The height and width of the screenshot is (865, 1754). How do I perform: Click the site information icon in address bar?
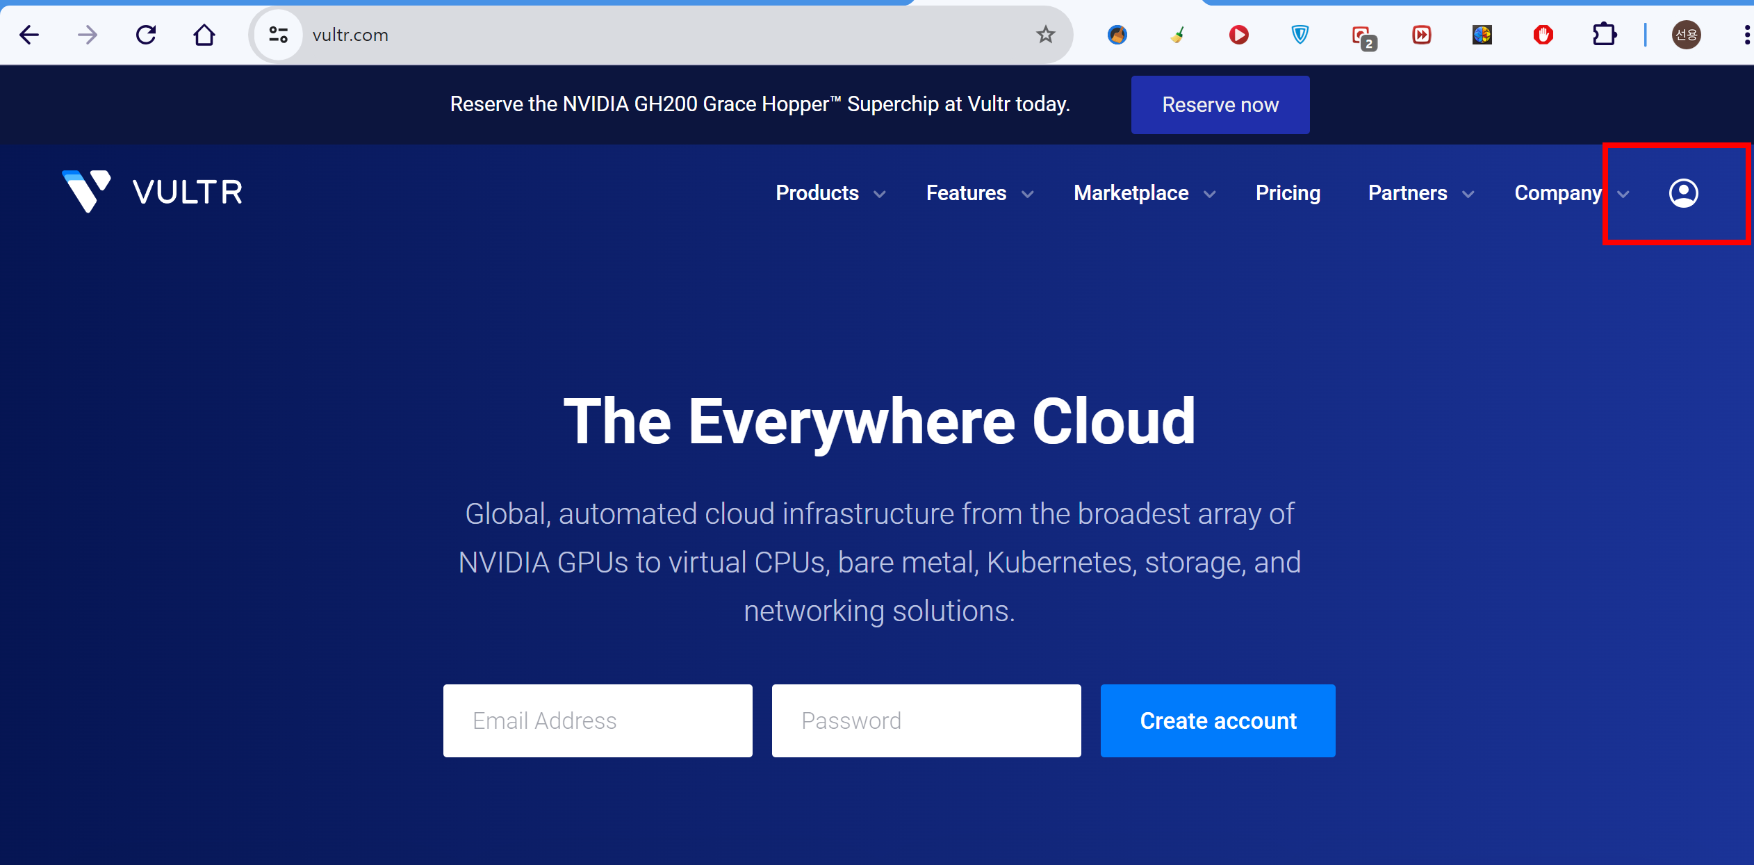pos(278,35)
